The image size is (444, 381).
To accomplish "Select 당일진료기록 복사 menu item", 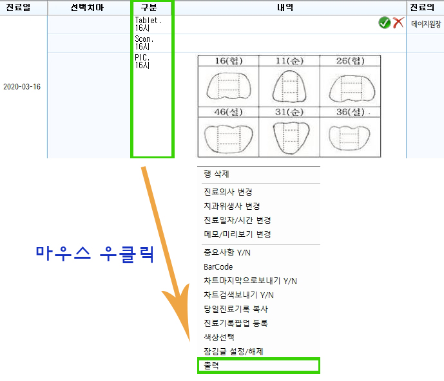I will [236, 309].
